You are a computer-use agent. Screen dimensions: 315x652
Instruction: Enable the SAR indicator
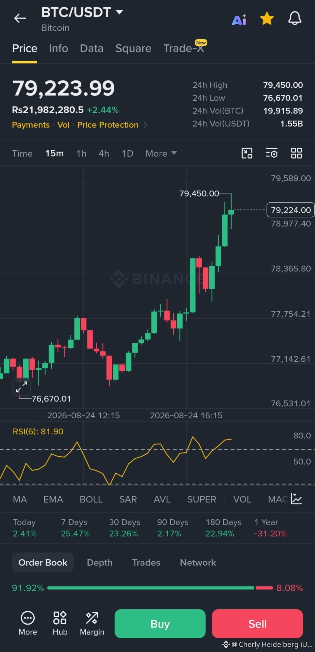pyautogui.click(x=128, y=499)
